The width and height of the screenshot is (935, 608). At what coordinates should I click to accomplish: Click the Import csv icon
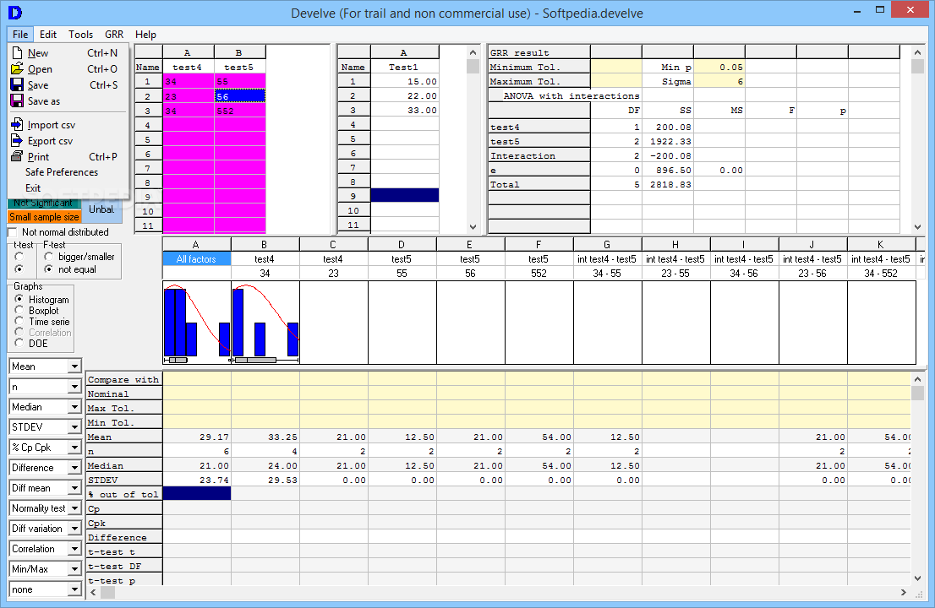17,124
